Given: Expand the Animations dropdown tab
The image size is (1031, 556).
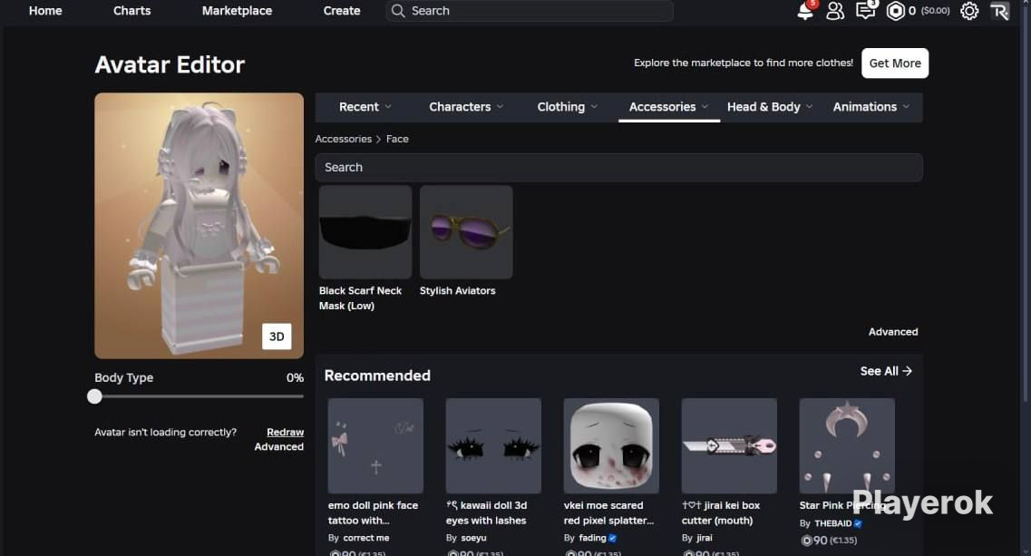Looking at the screenshot, I should pyautogui.click(x=871, y=107).
